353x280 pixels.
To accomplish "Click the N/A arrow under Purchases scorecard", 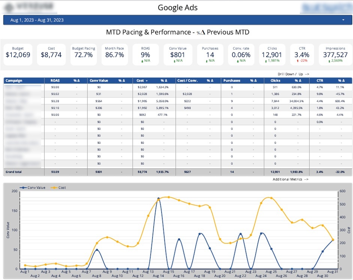I will [207, 61].
